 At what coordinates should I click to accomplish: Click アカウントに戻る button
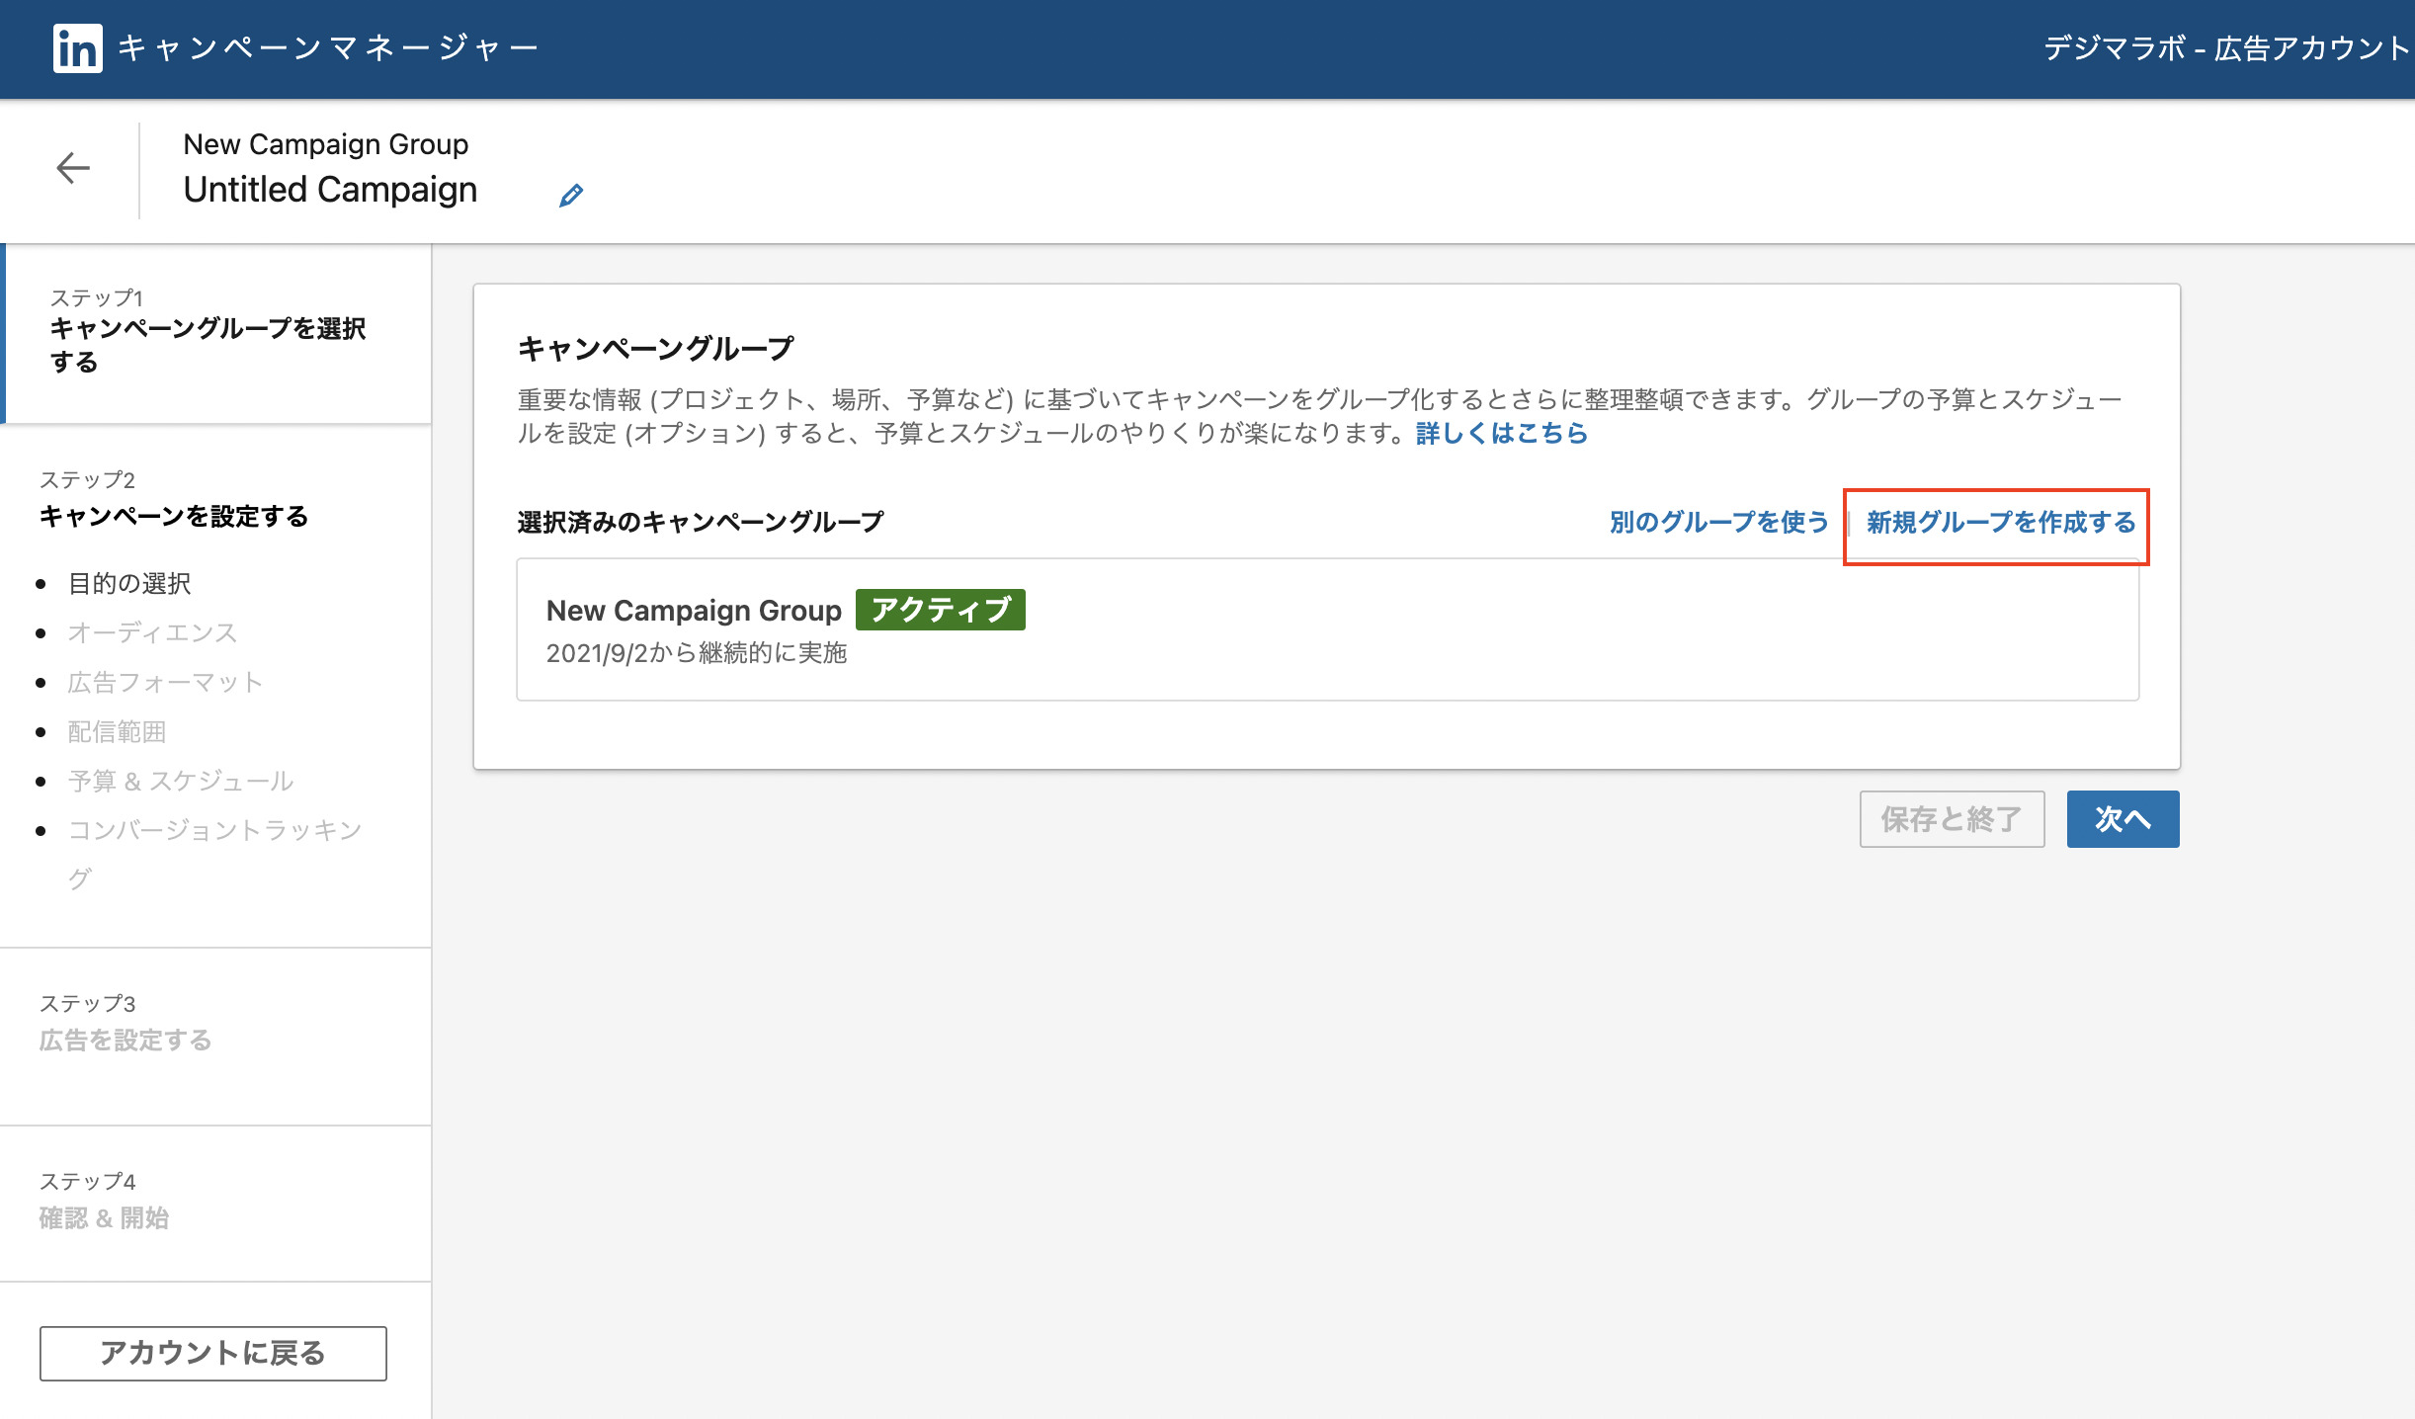pyautogui.click(x=212, y=1353)
